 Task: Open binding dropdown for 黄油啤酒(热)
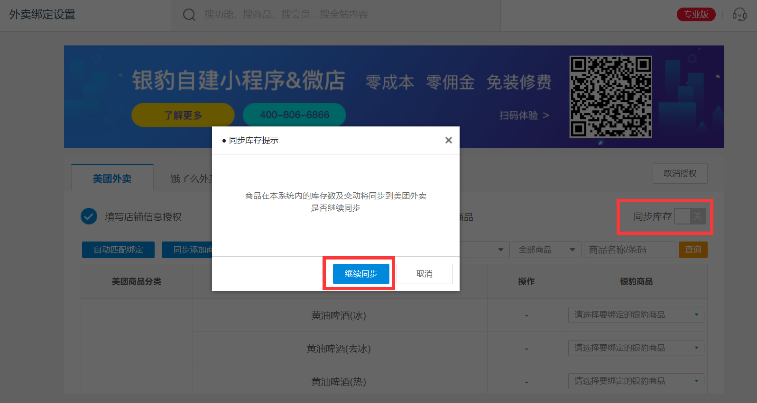(636, 381)
